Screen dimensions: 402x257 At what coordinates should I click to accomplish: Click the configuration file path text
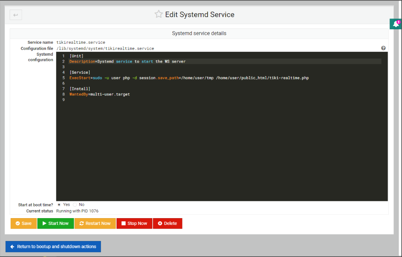point(105,49)
